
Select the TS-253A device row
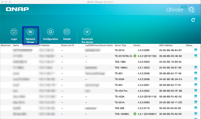[100, 79]
